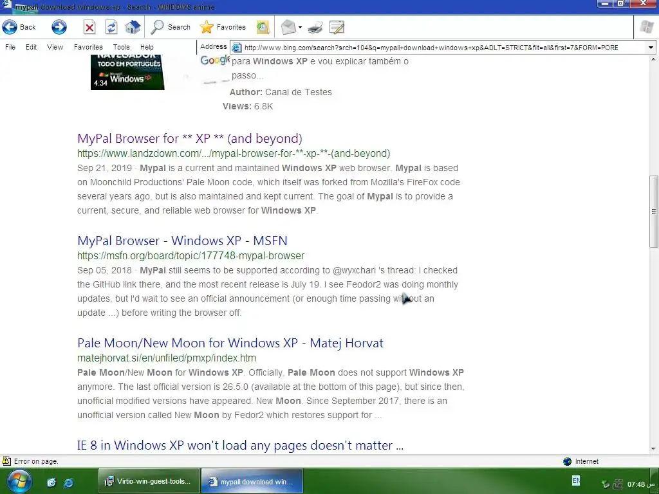Switch to Virtio-win-guest-tools taskbar window
Image resolution: width=659 pixels, height=494 pixels.
tap(149, 481)
